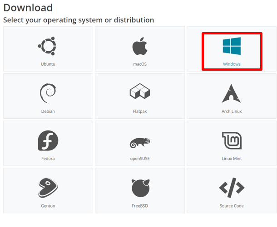Open the FreeBSD text link

tap(140, 206)
